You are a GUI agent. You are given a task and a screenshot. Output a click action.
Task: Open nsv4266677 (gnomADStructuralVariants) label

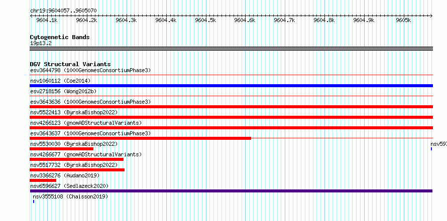coord(86,154)
